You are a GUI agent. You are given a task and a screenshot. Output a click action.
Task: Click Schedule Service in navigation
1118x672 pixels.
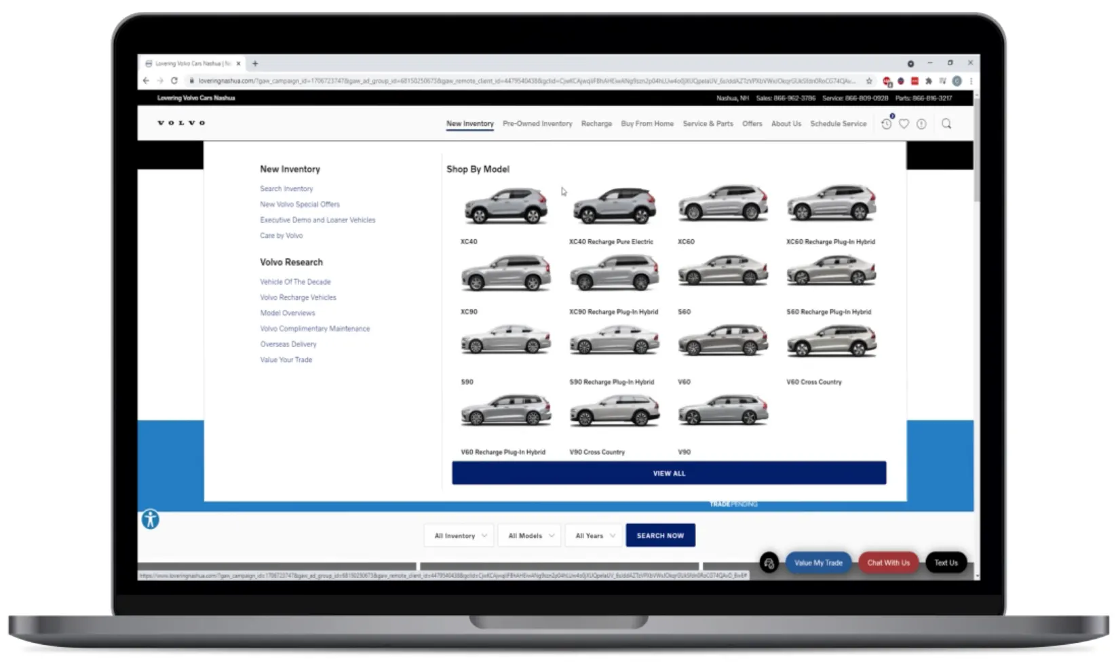click(x=838, y=123)
